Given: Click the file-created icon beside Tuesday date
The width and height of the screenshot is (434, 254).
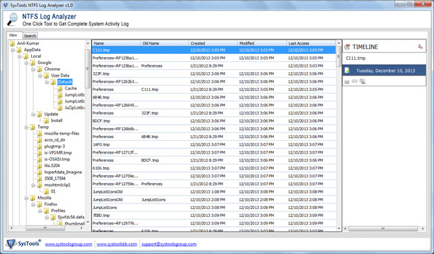Looking at the screenshot, I should pos(347,71).
